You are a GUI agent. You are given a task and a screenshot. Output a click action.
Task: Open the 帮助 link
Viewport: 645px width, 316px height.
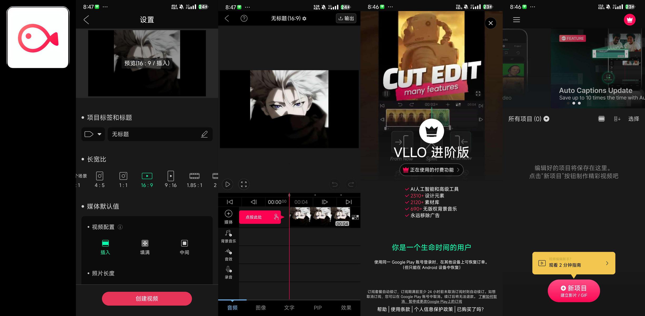382,309
